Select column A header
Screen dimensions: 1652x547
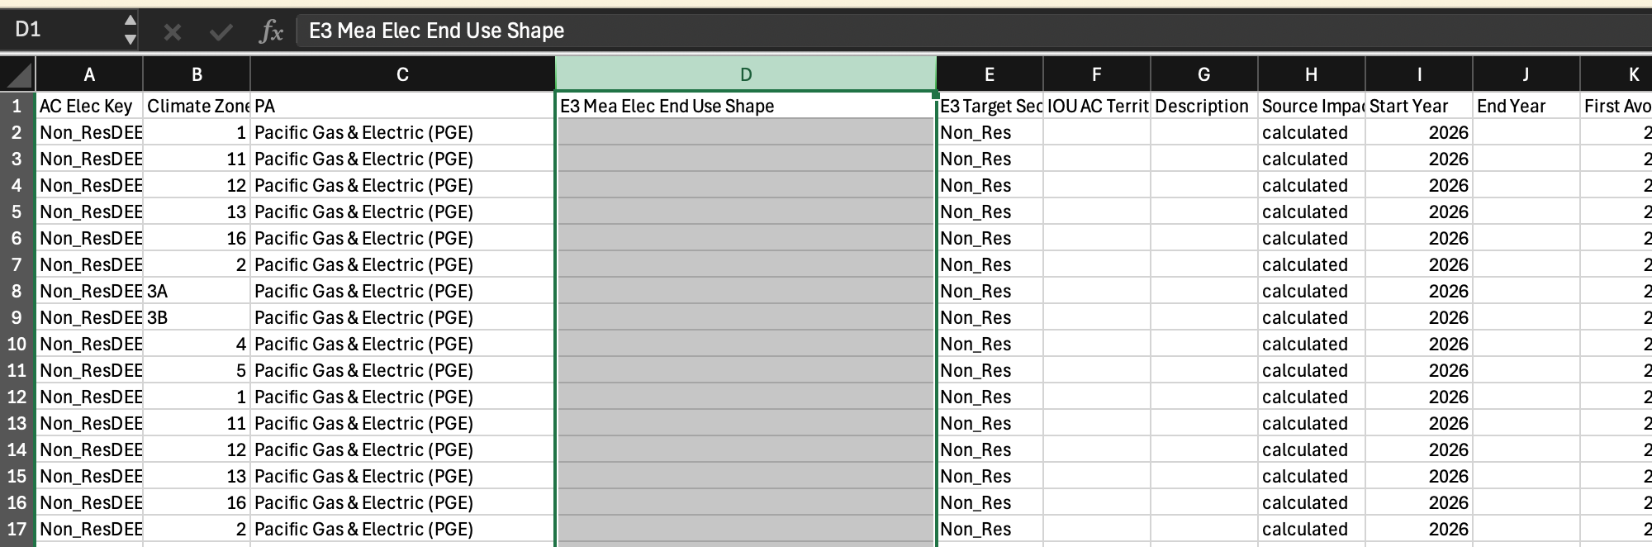(89, 74)
